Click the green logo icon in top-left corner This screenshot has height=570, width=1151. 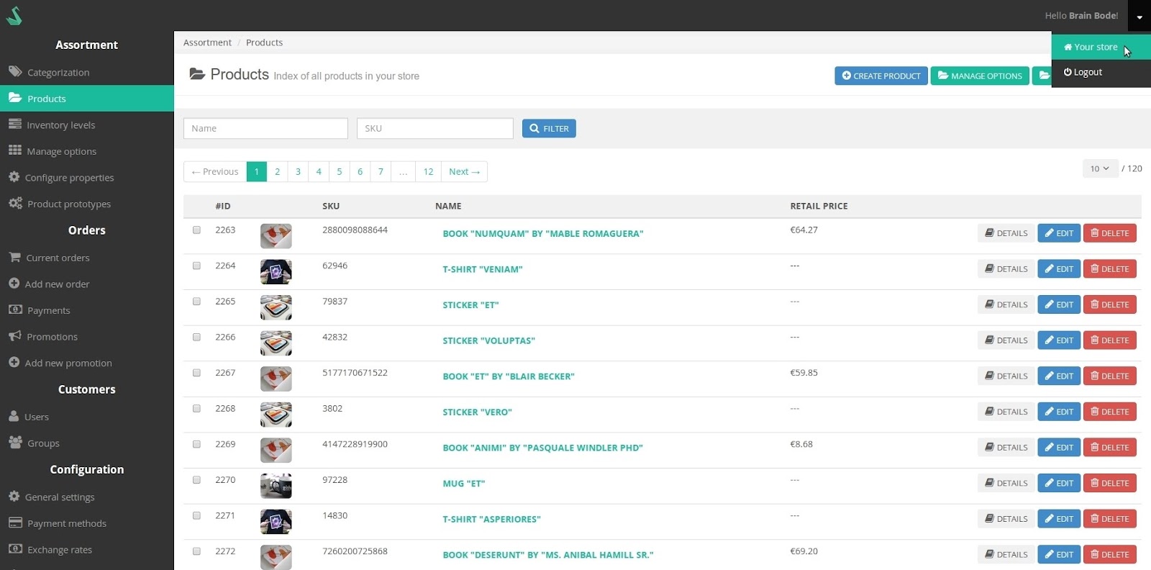coord(14,16)
